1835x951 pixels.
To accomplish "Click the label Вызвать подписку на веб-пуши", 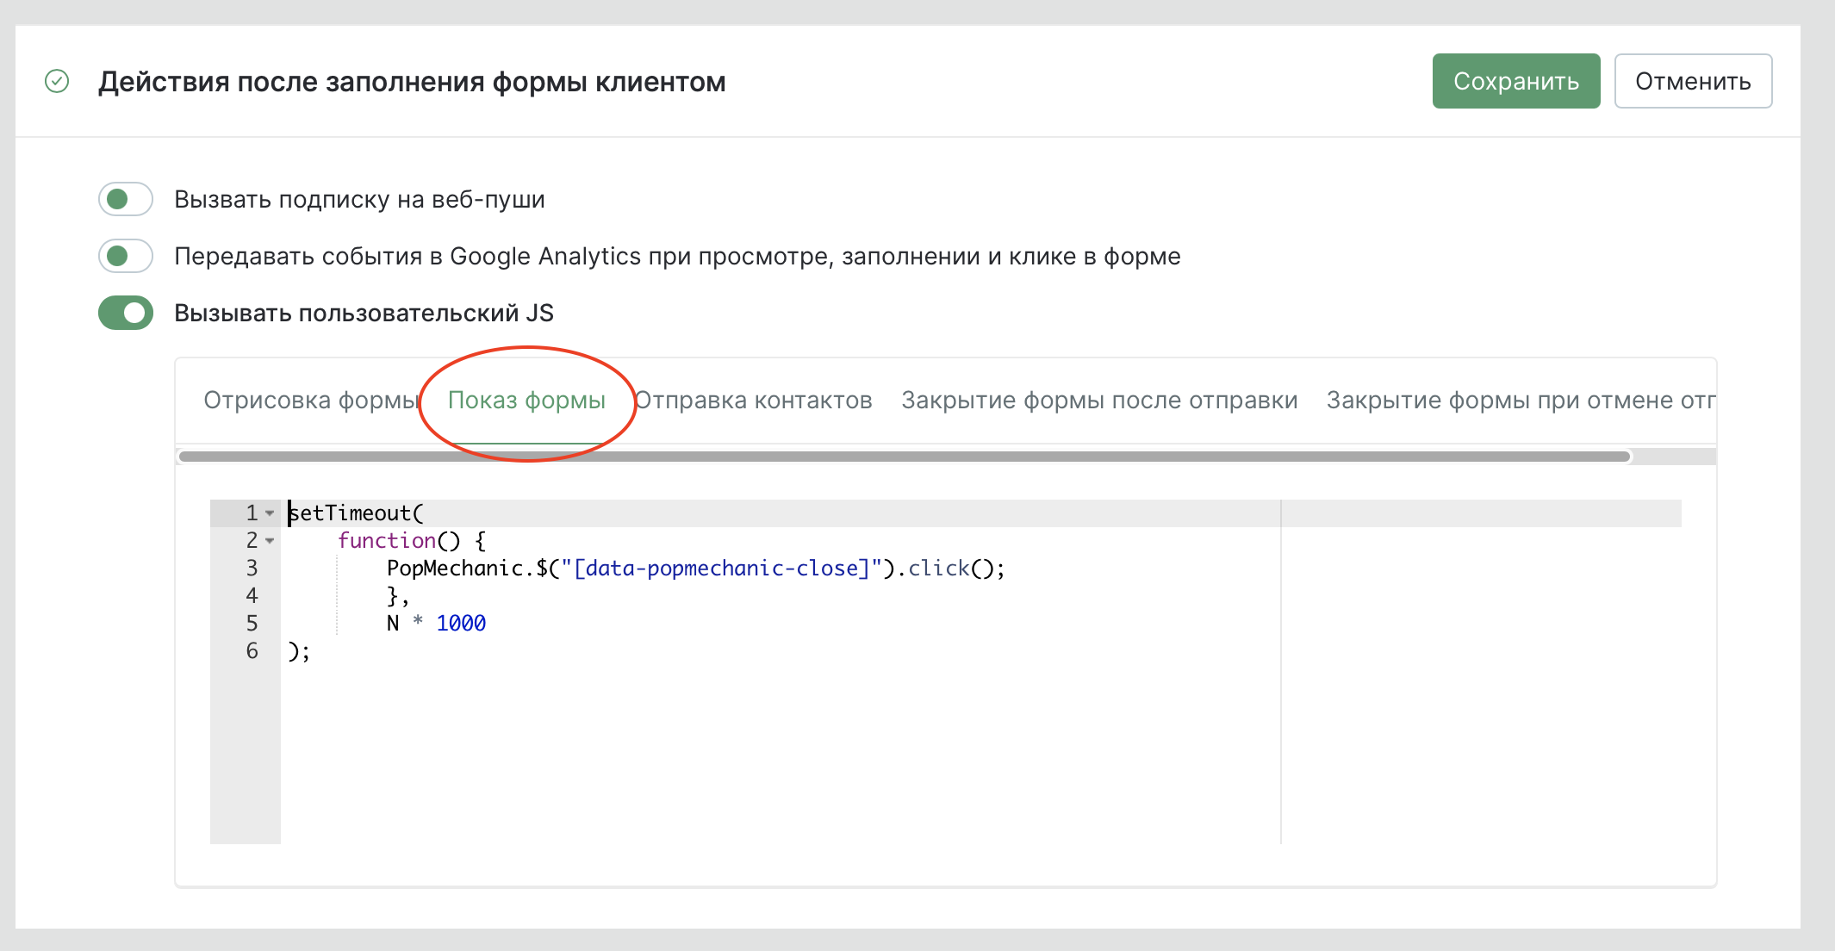I will (x=359, y=199).
